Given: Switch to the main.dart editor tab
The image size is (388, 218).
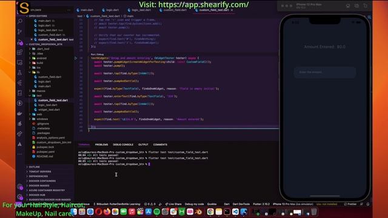Looking at the screenshot, I should [85, 10].
